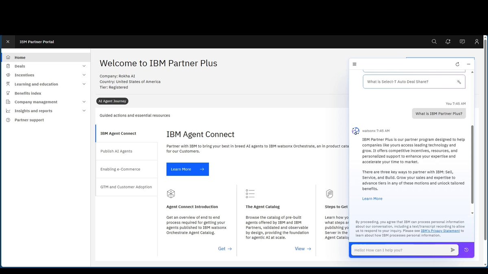Open the Learn More link in the chat reply
This screenshot has height=274, width=488.
coord(372,199)
